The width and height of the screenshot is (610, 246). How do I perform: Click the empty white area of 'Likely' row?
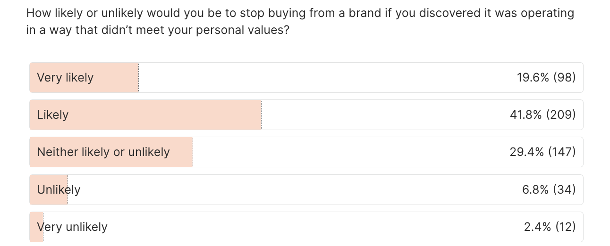click(x=378, y=115)
